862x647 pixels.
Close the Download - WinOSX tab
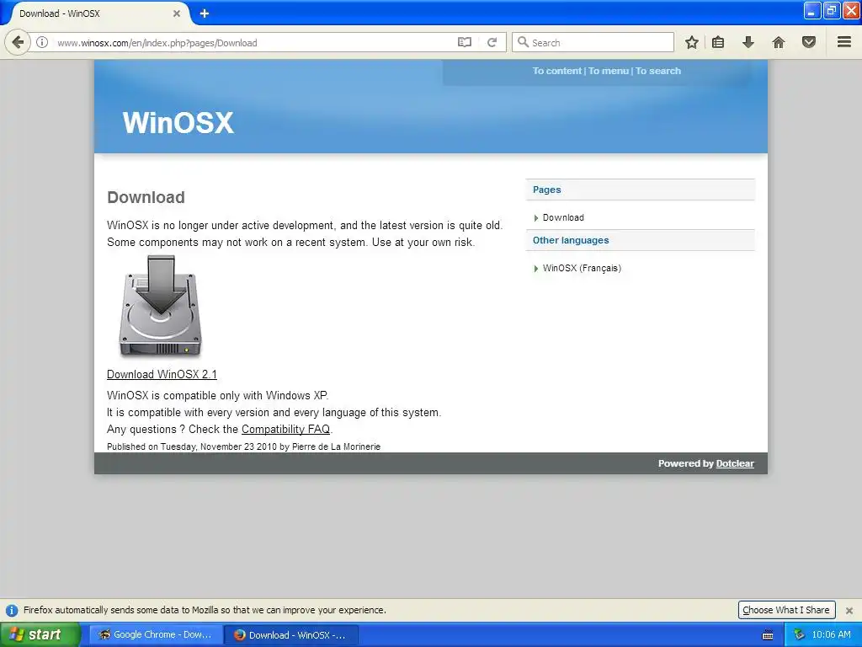(177, 13)
